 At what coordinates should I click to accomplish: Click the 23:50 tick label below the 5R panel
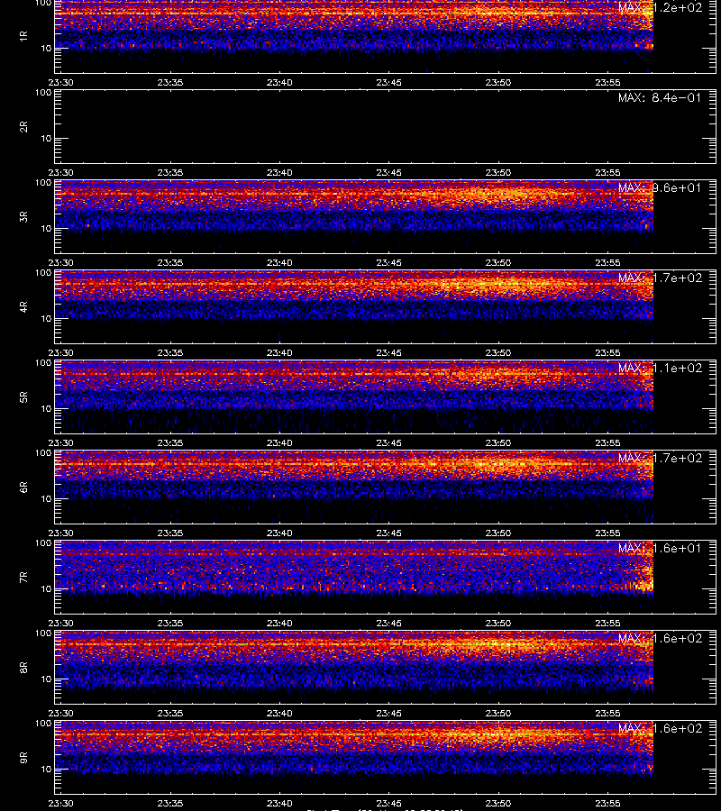pos(498,442)
